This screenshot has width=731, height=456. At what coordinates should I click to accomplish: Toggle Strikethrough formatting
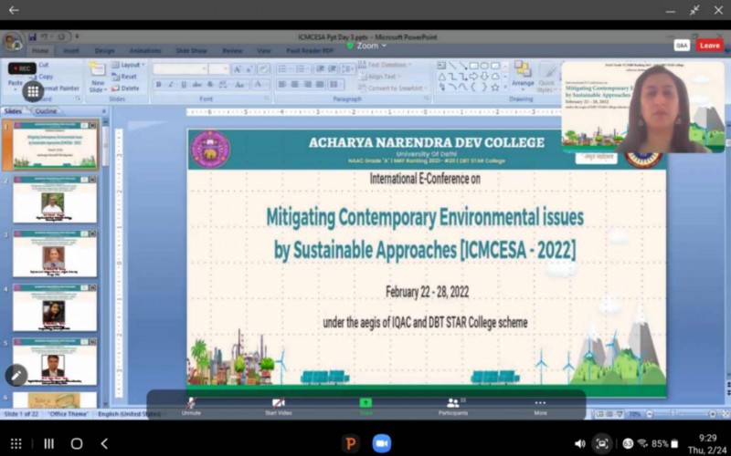tap(196, 85)
